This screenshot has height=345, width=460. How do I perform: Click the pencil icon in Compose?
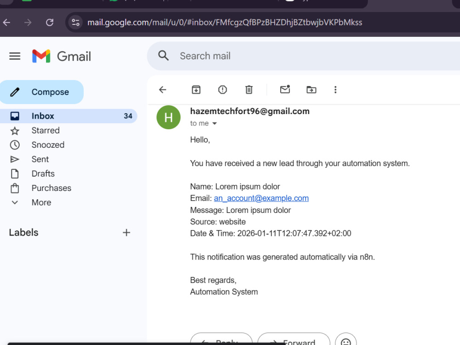[15, 92]
